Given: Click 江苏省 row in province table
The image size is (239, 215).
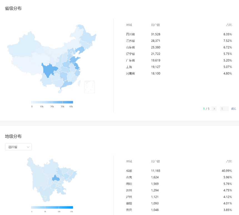Looking at the screenshot, I should (x=179, y=41).
